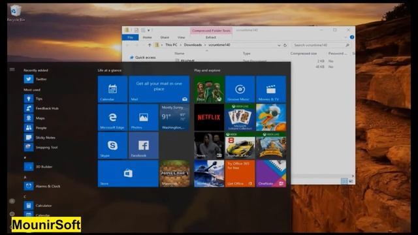Open the Mail tile
Image resolution: width=418 pixels, height=235 pixels.
[x=159, y=89]
